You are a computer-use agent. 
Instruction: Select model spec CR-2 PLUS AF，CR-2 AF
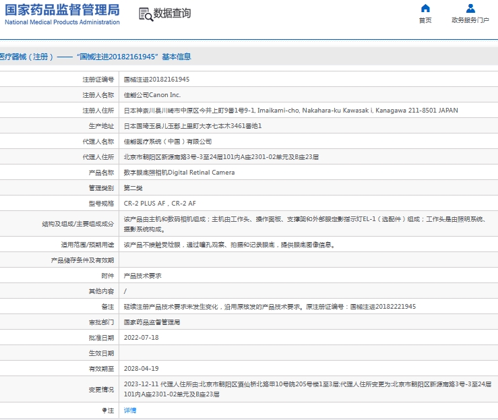[160, 204]
